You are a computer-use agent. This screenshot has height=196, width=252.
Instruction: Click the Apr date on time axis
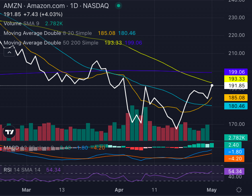point(119,190)
